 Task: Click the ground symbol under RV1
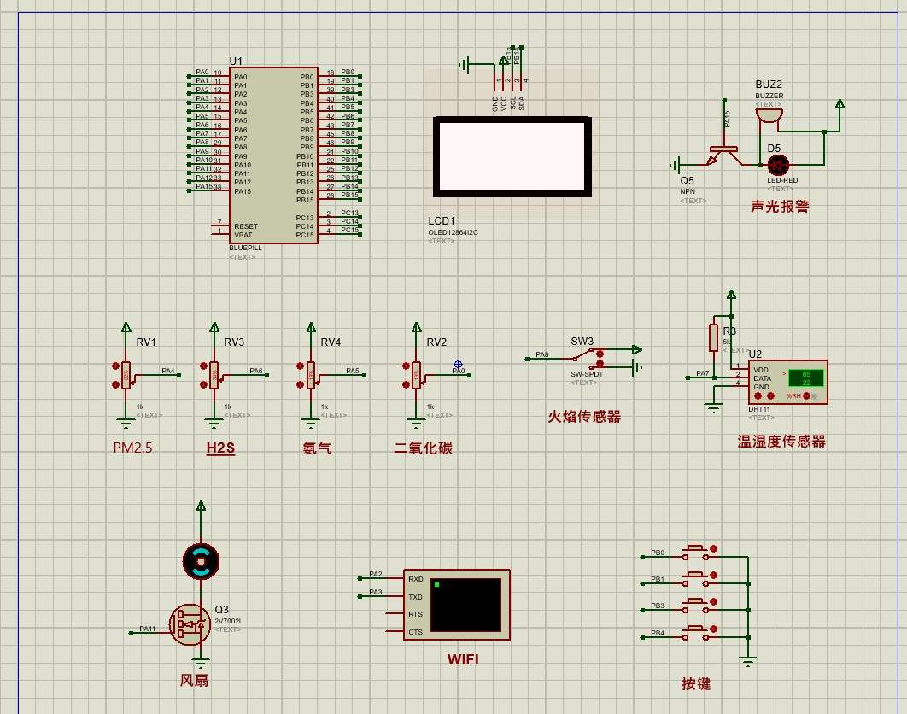click(x=126, y=423)
